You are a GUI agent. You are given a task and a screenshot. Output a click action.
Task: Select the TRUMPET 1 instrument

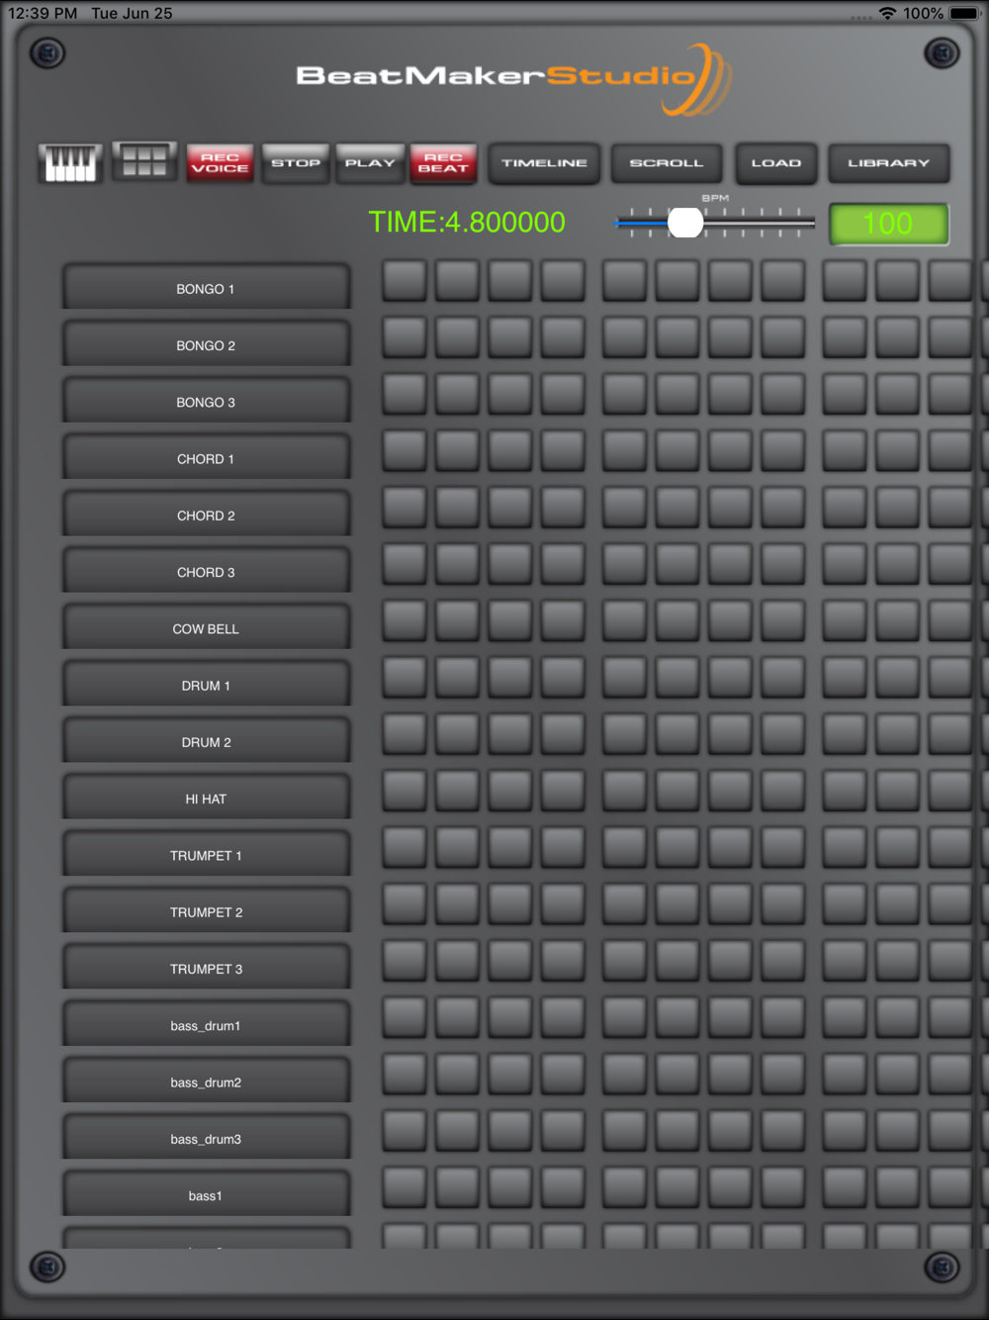(x=206, y=854)
